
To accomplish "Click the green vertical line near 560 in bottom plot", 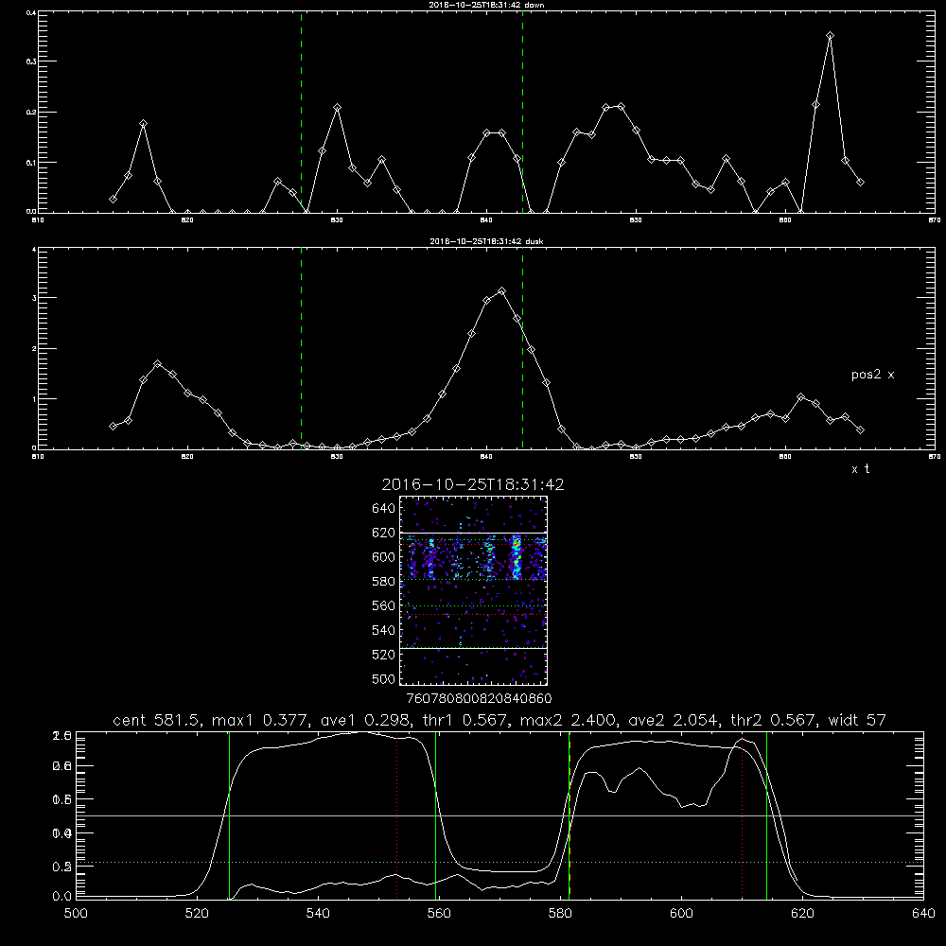I will coord(435,815).
